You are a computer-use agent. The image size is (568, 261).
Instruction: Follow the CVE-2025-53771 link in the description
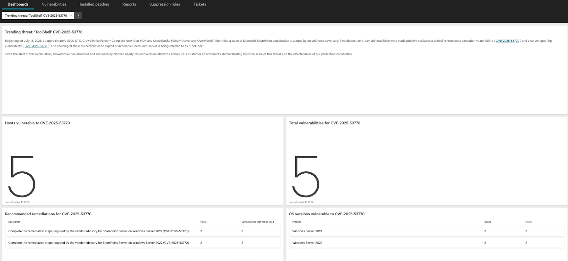(36, 46)
